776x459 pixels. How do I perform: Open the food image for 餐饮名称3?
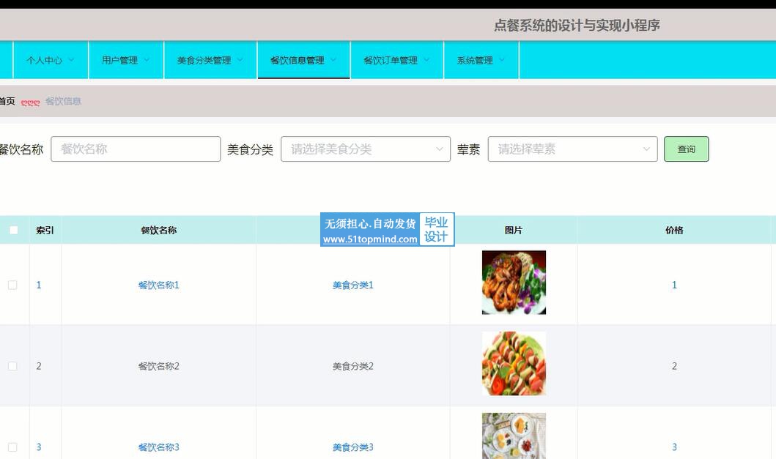click(514, 436)
